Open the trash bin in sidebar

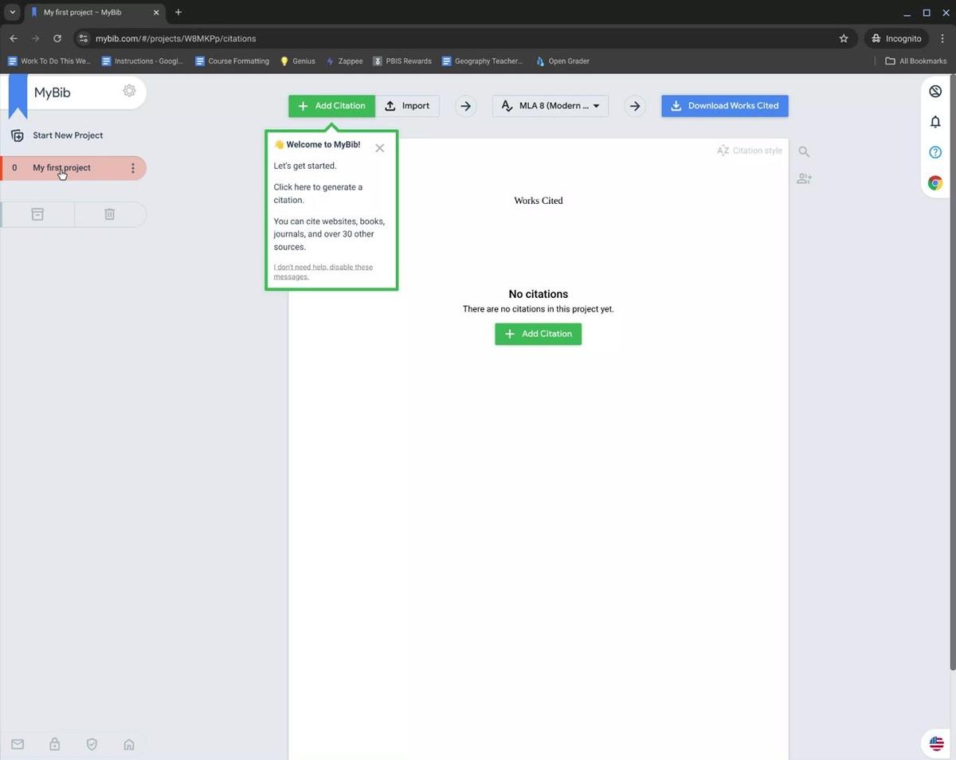click(110, 214)
